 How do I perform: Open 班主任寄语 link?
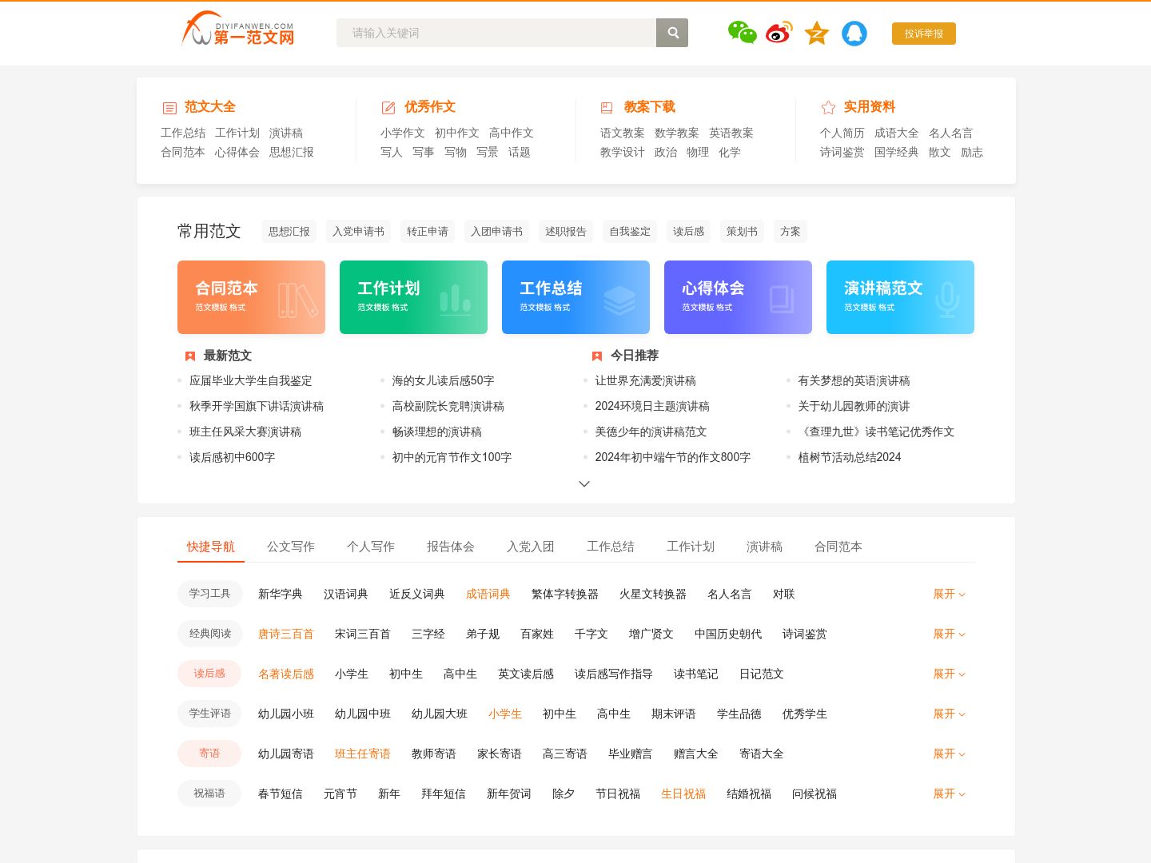point(363,754)
